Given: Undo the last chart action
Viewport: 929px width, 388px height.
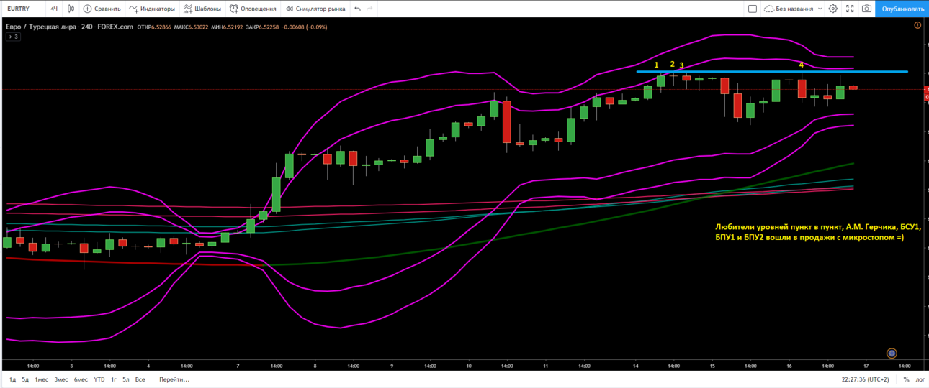Looking at the screenshot, I should click(358, 9).
